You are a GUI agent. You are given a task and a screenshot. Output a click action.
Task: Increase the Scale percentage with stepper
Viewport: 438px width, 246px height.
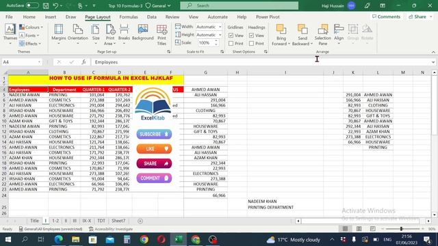click(216, 41)
